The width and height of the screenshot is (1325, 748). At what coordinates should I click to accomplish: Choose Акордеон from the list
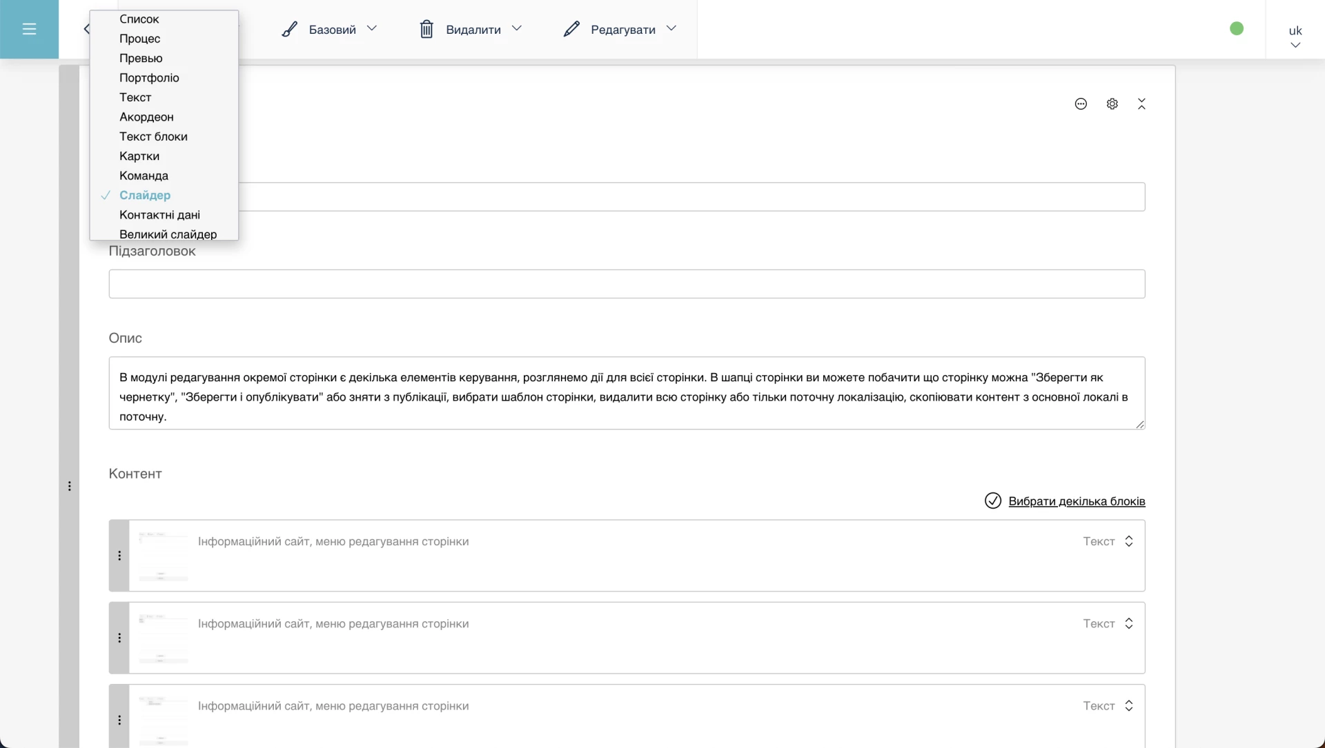pyautogui.click(x=146, y=117)
